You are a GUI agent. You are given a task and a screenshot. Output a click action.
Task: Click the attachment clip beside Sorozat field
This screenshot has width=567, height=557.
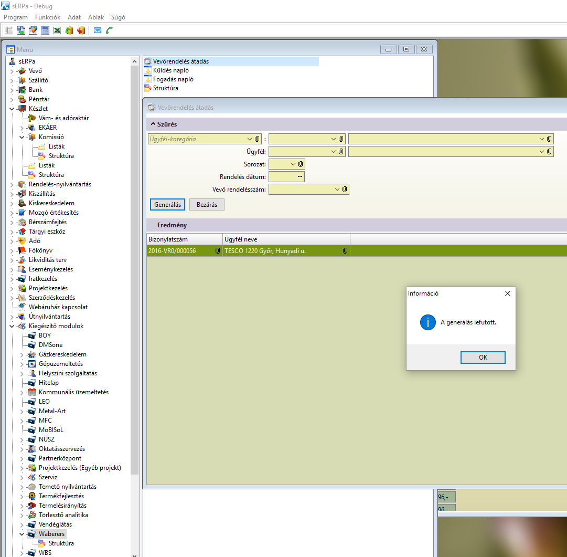coord(301,164)
